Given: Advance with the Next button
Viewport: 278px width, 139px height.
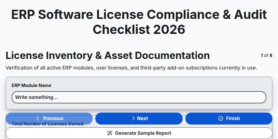Looking at the screenshot, I should [139, 118].
